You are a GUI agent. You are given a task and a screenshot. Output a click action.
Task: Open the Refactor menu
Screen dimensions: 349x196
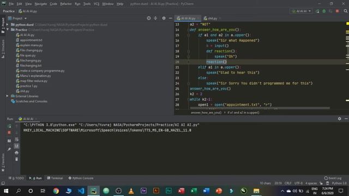pos(66,4)
